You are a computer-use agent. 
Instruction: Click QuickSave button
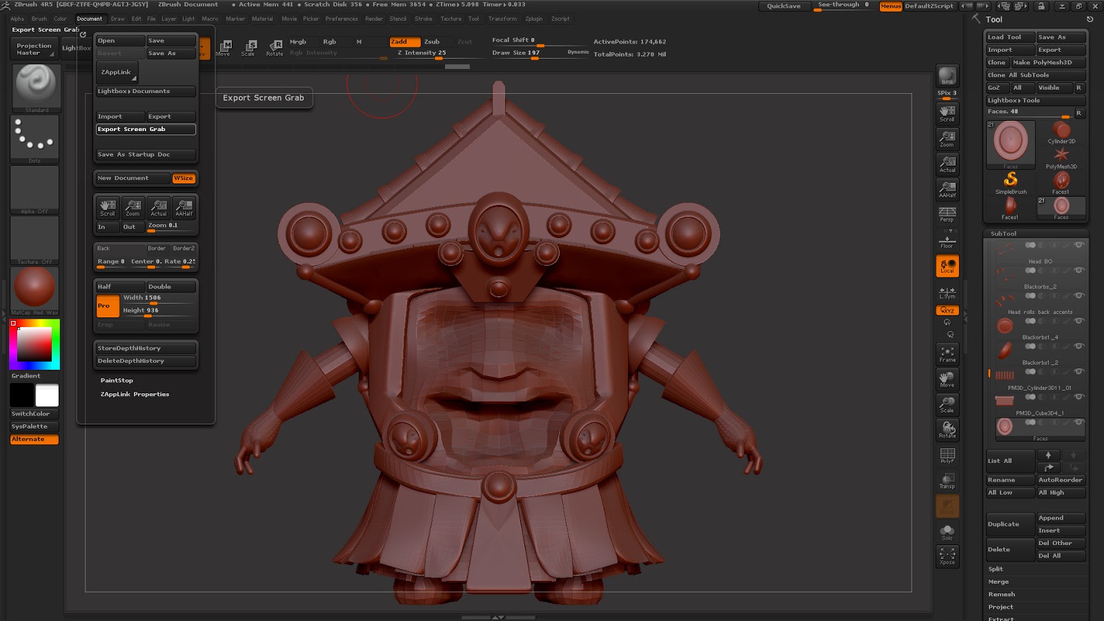click(784, 6)
